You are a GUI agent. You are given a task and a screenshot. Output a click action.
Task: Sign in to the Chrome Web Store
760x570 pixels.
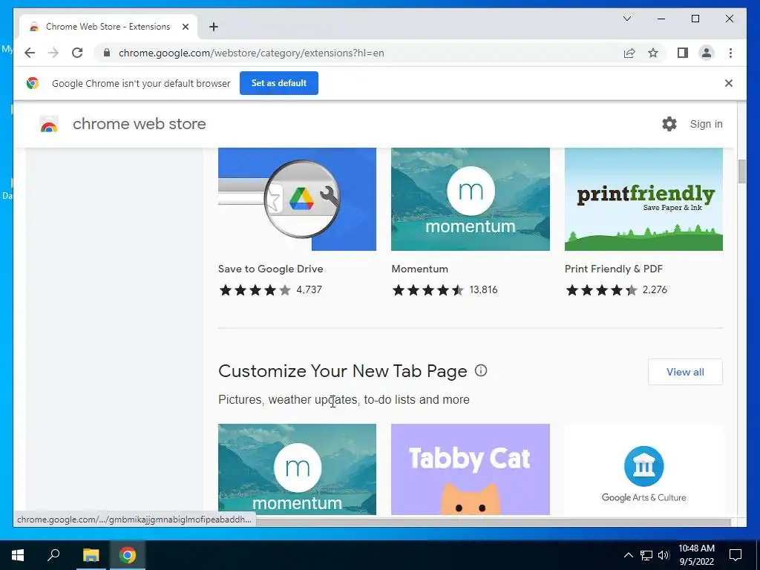tap(706, 124)
